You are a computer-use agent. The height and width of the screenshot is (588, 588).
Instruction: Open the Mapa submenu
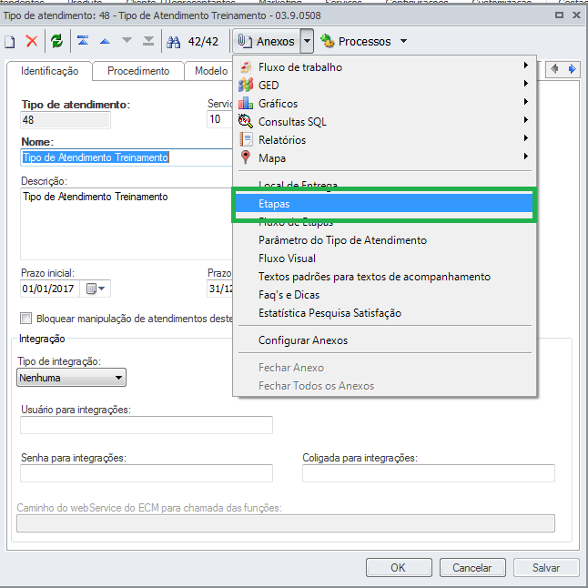[385, 157]
